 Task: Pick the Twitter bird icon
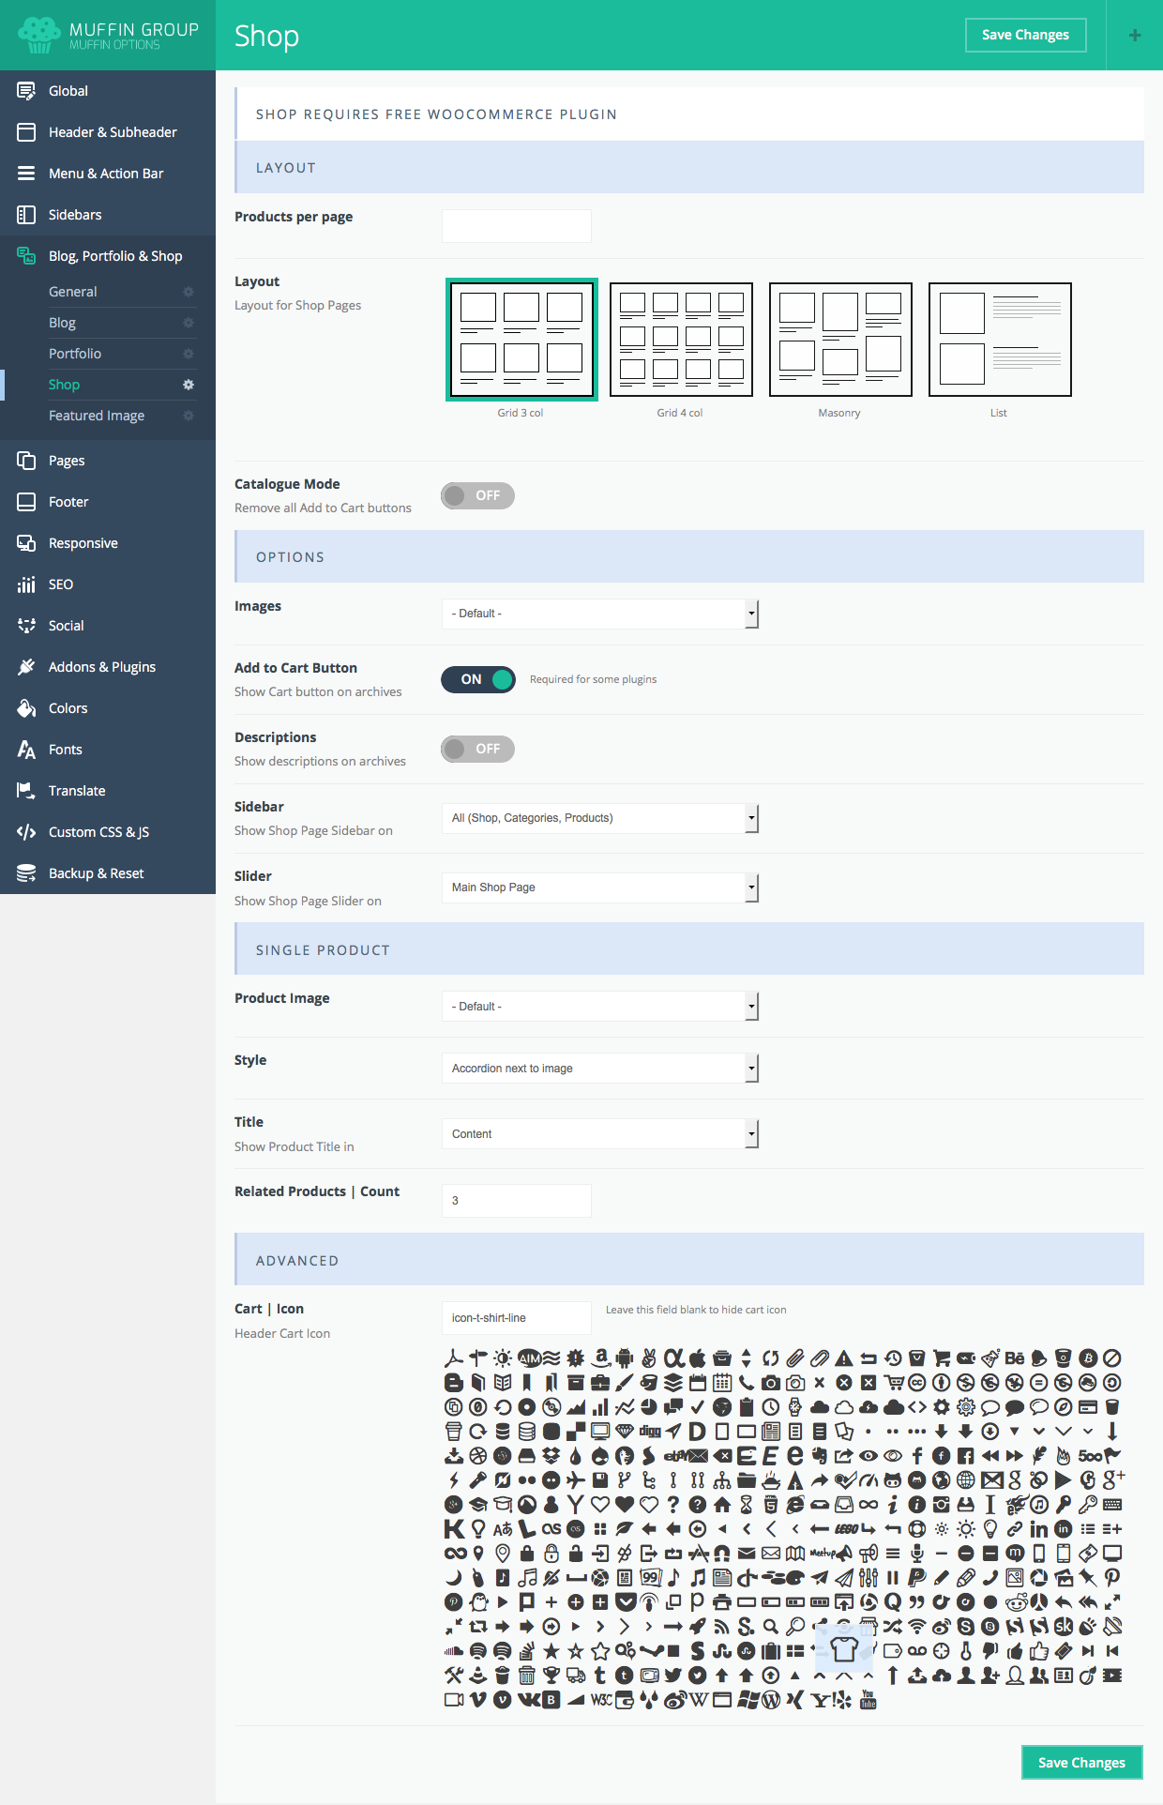pyautogui.click(x=673, y=1676)
